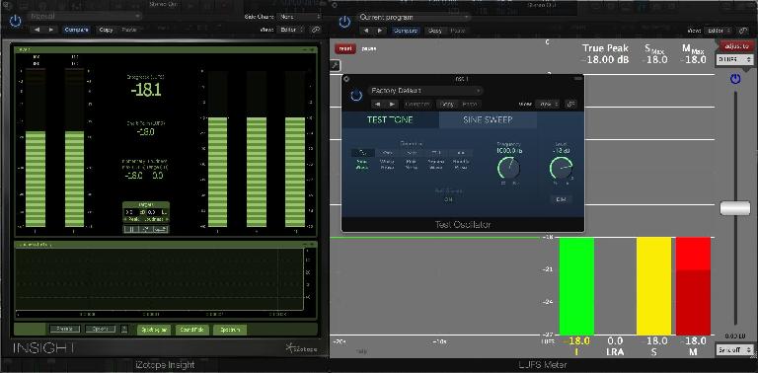Click Paste in Insight window header
Image resolution: width=758 pixels, height=373 pixels.
point(128,30)
